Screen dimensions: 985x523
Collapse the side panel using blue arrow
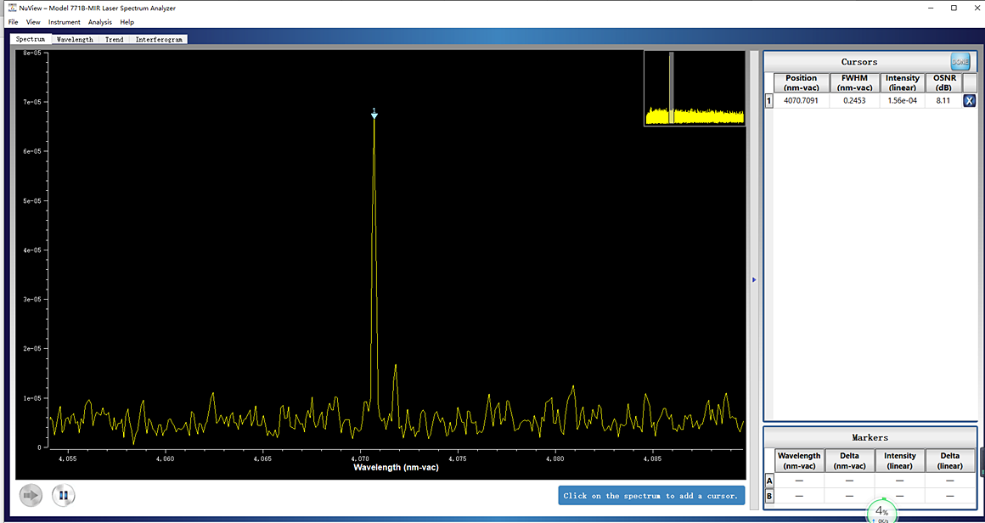[754, 279]
